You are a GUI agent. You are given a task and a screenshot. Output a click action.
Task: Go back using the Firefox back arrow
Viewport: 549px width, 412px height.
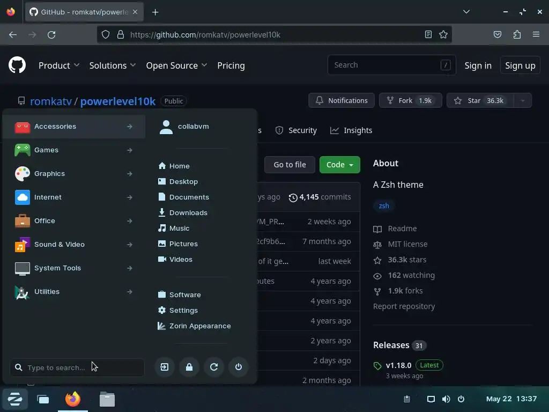coord(13,35)
